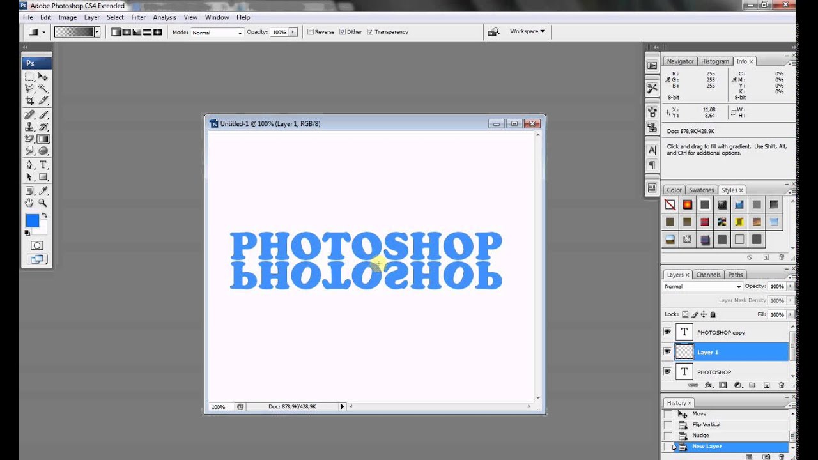Click the document zoom percentage field
The height and width of the screenshot is (460, 818).
[x=219, y=406]
